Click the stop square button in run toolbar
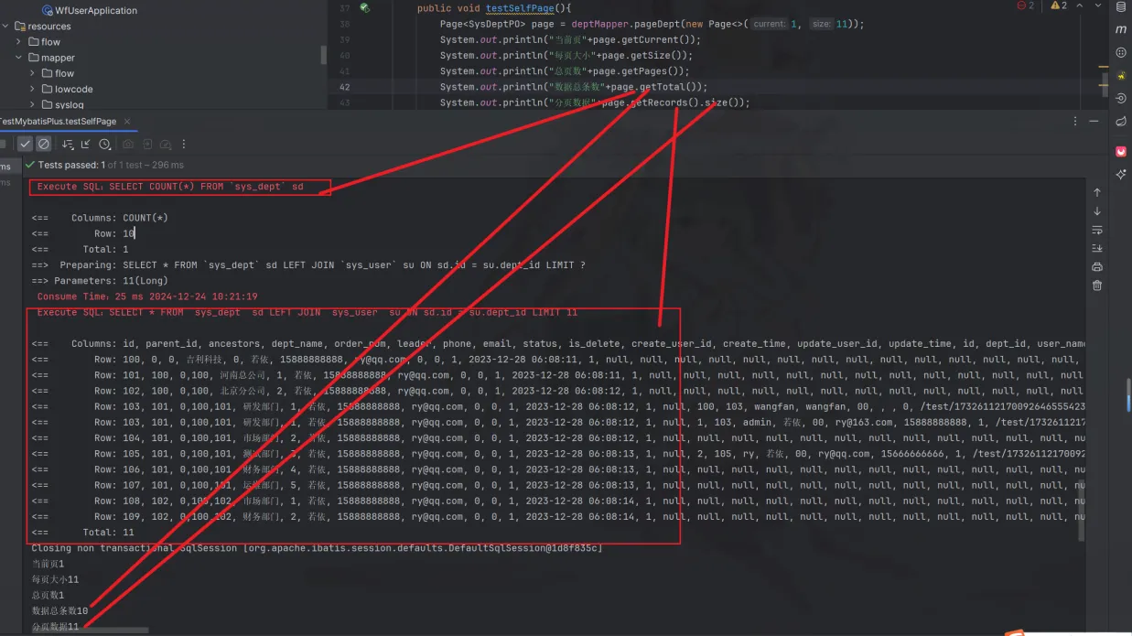The height and width of the screenshot is (636, 1132). (x=4, y=144)
